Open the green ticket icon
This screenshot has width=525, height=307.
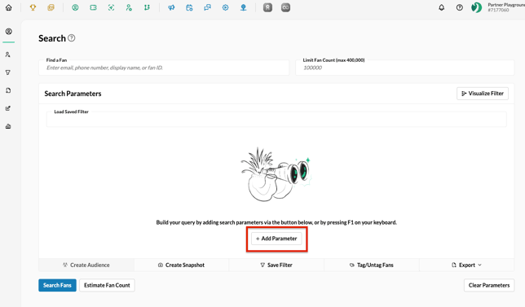point(94,7)
